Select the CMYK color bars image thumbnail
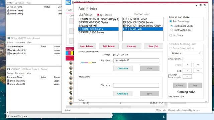Screen dimensions: 214x120 tap(70, 53)
